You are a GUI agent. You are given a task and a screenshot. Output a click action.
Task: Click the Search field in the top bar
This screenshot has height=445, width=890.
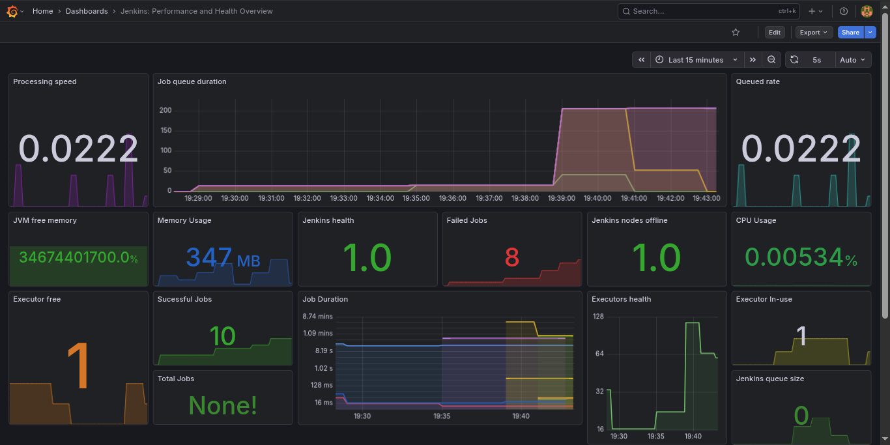[708, 11]
